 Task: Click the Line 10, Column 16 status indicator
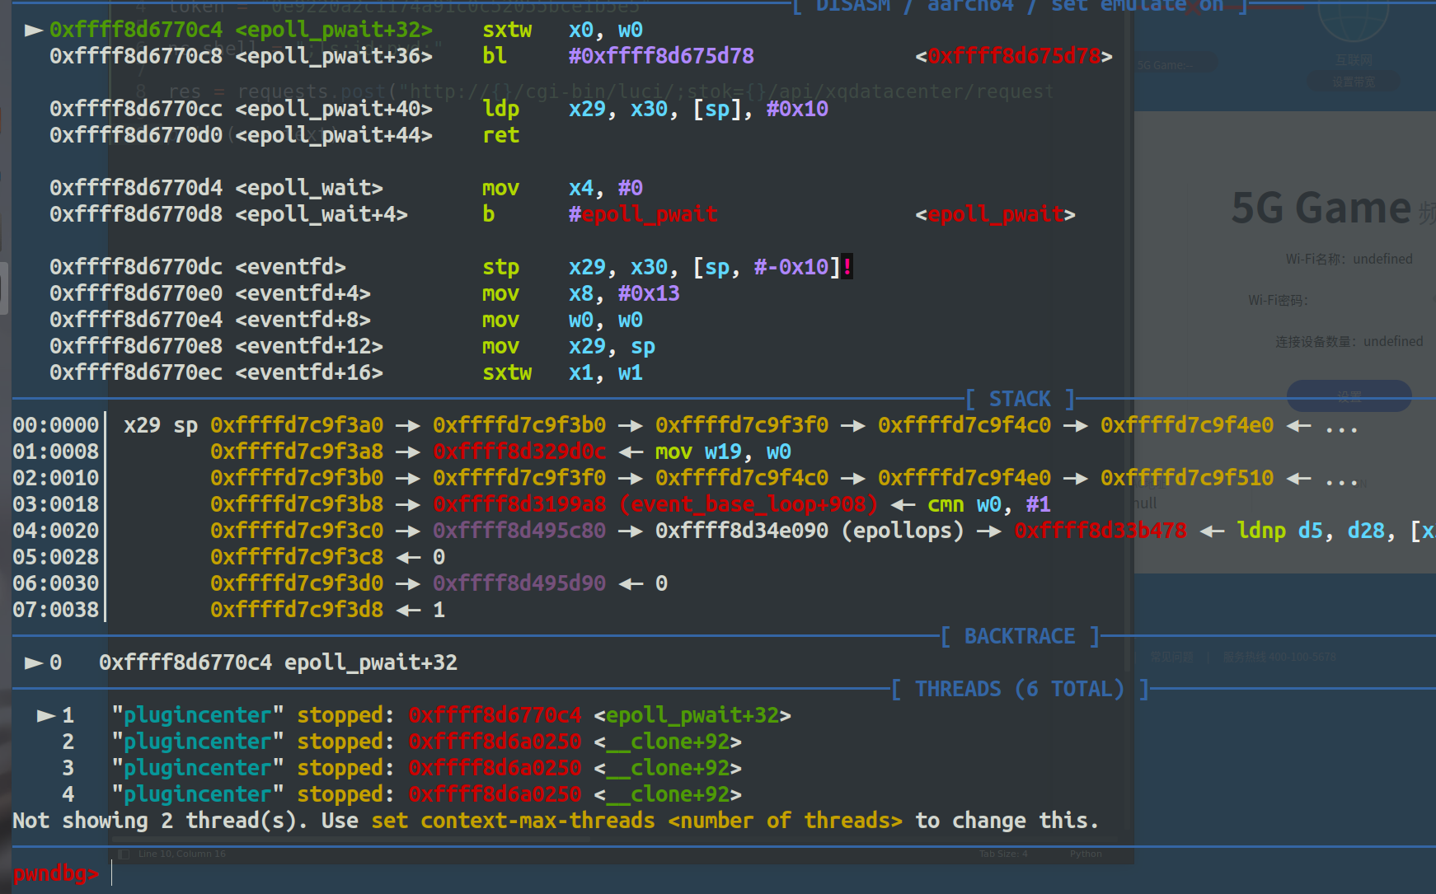coord(182,854)
